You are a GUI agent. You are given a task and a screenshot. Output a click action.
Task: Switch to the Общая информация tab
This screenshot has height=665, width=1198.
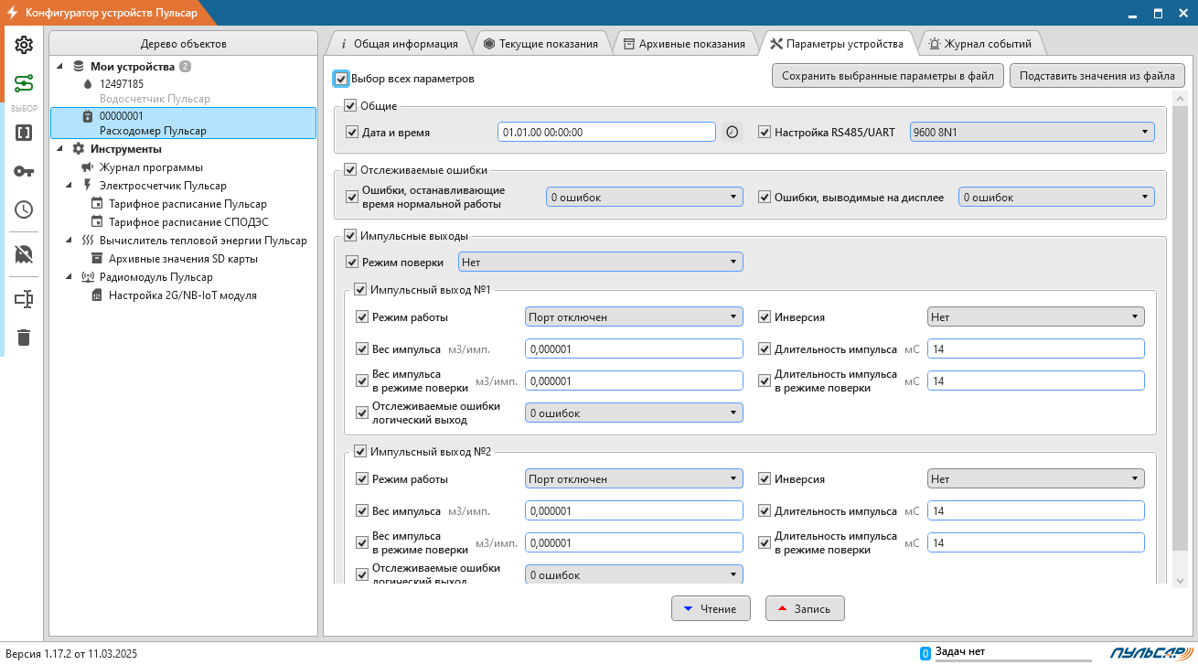pos(399,43)
